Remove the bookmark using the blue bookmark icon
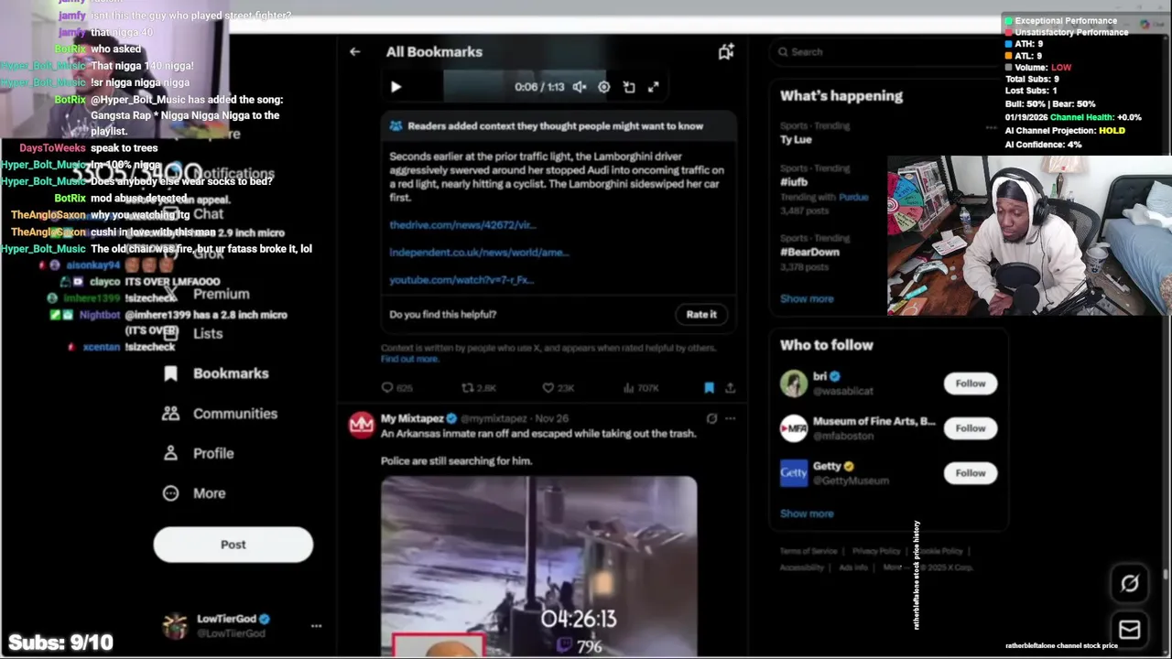 (709, 388)
